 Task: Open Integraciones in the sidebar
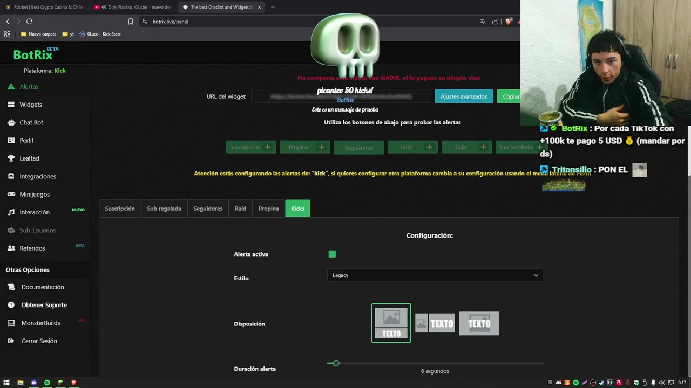click(38, 176)
